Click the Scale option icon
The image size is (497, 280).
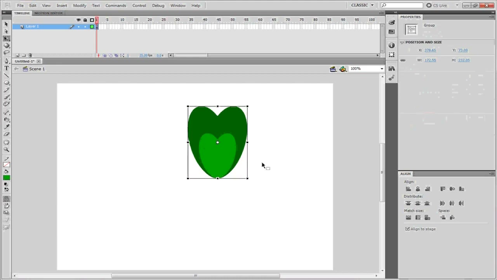tap(6, 213)
